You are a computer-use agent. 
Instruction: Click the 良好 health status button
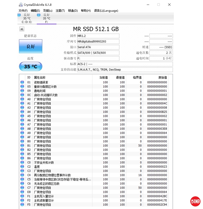[x=31, y=46]
